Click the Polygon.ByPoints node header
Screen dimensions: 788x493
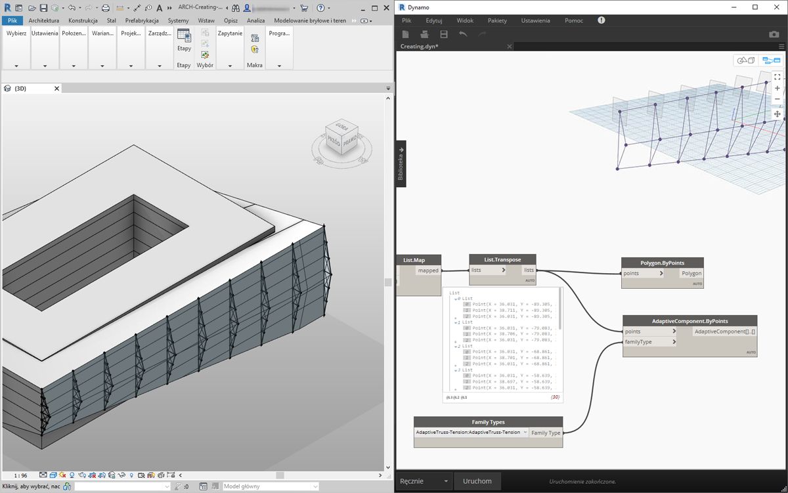click(663, 263)
